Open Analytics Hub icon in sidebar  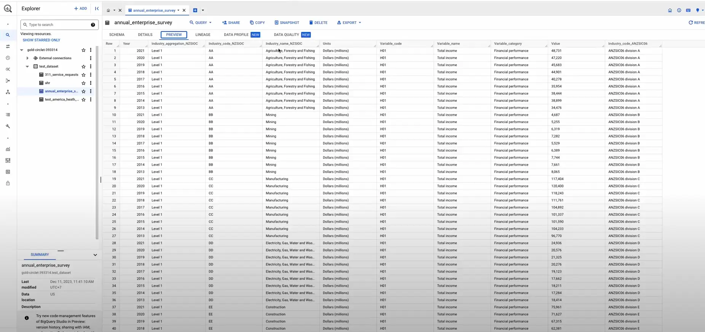(x=8, y=70)
